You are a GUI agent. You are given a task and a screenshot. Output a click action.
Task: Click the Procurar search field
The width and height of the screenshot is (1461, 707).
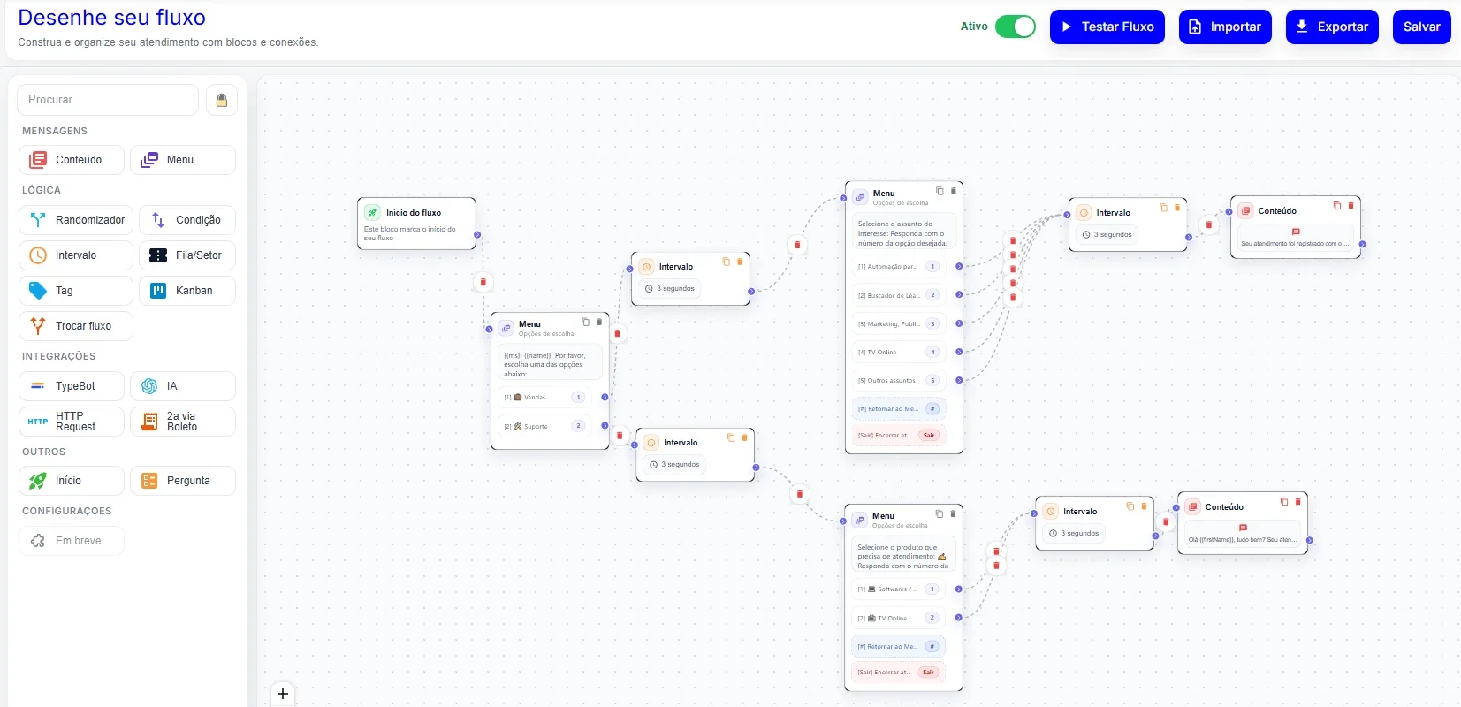(108, 100)
